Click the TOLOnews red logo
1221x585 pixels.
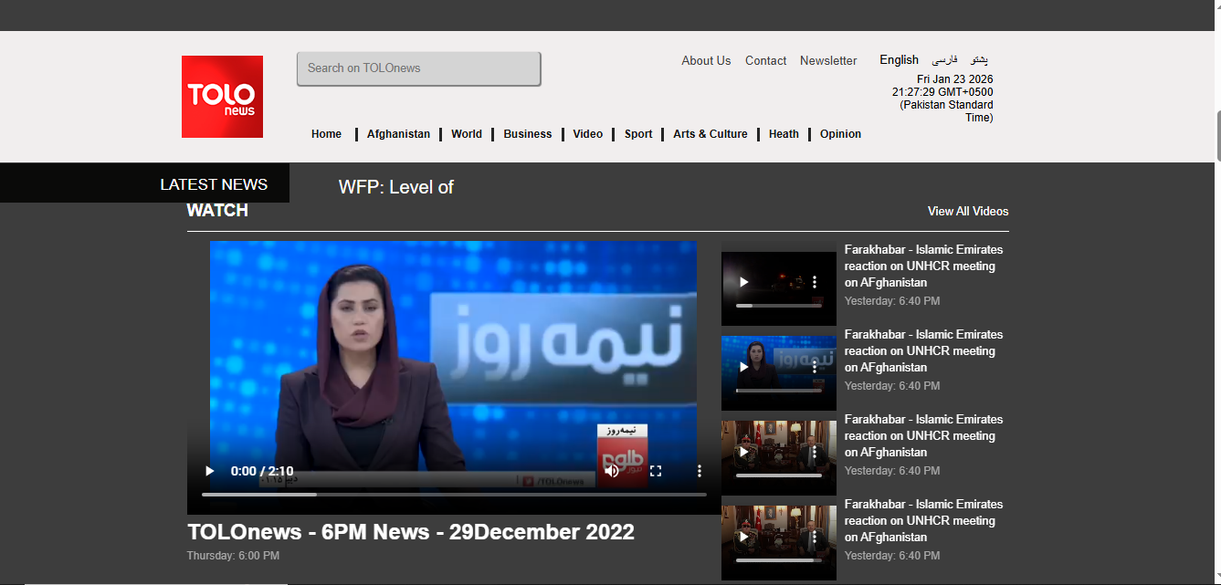tap(222, 97)
